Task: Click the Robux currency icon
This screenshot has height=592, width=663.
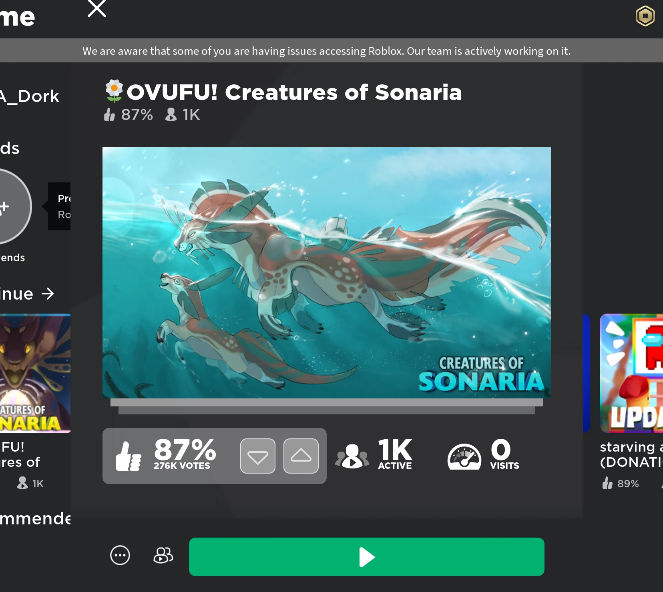Action: pos(646,17)
